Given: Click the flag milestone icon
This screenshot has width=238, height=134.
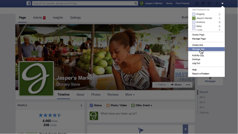Looking at the screenshot, I should [x=141, y=131].
